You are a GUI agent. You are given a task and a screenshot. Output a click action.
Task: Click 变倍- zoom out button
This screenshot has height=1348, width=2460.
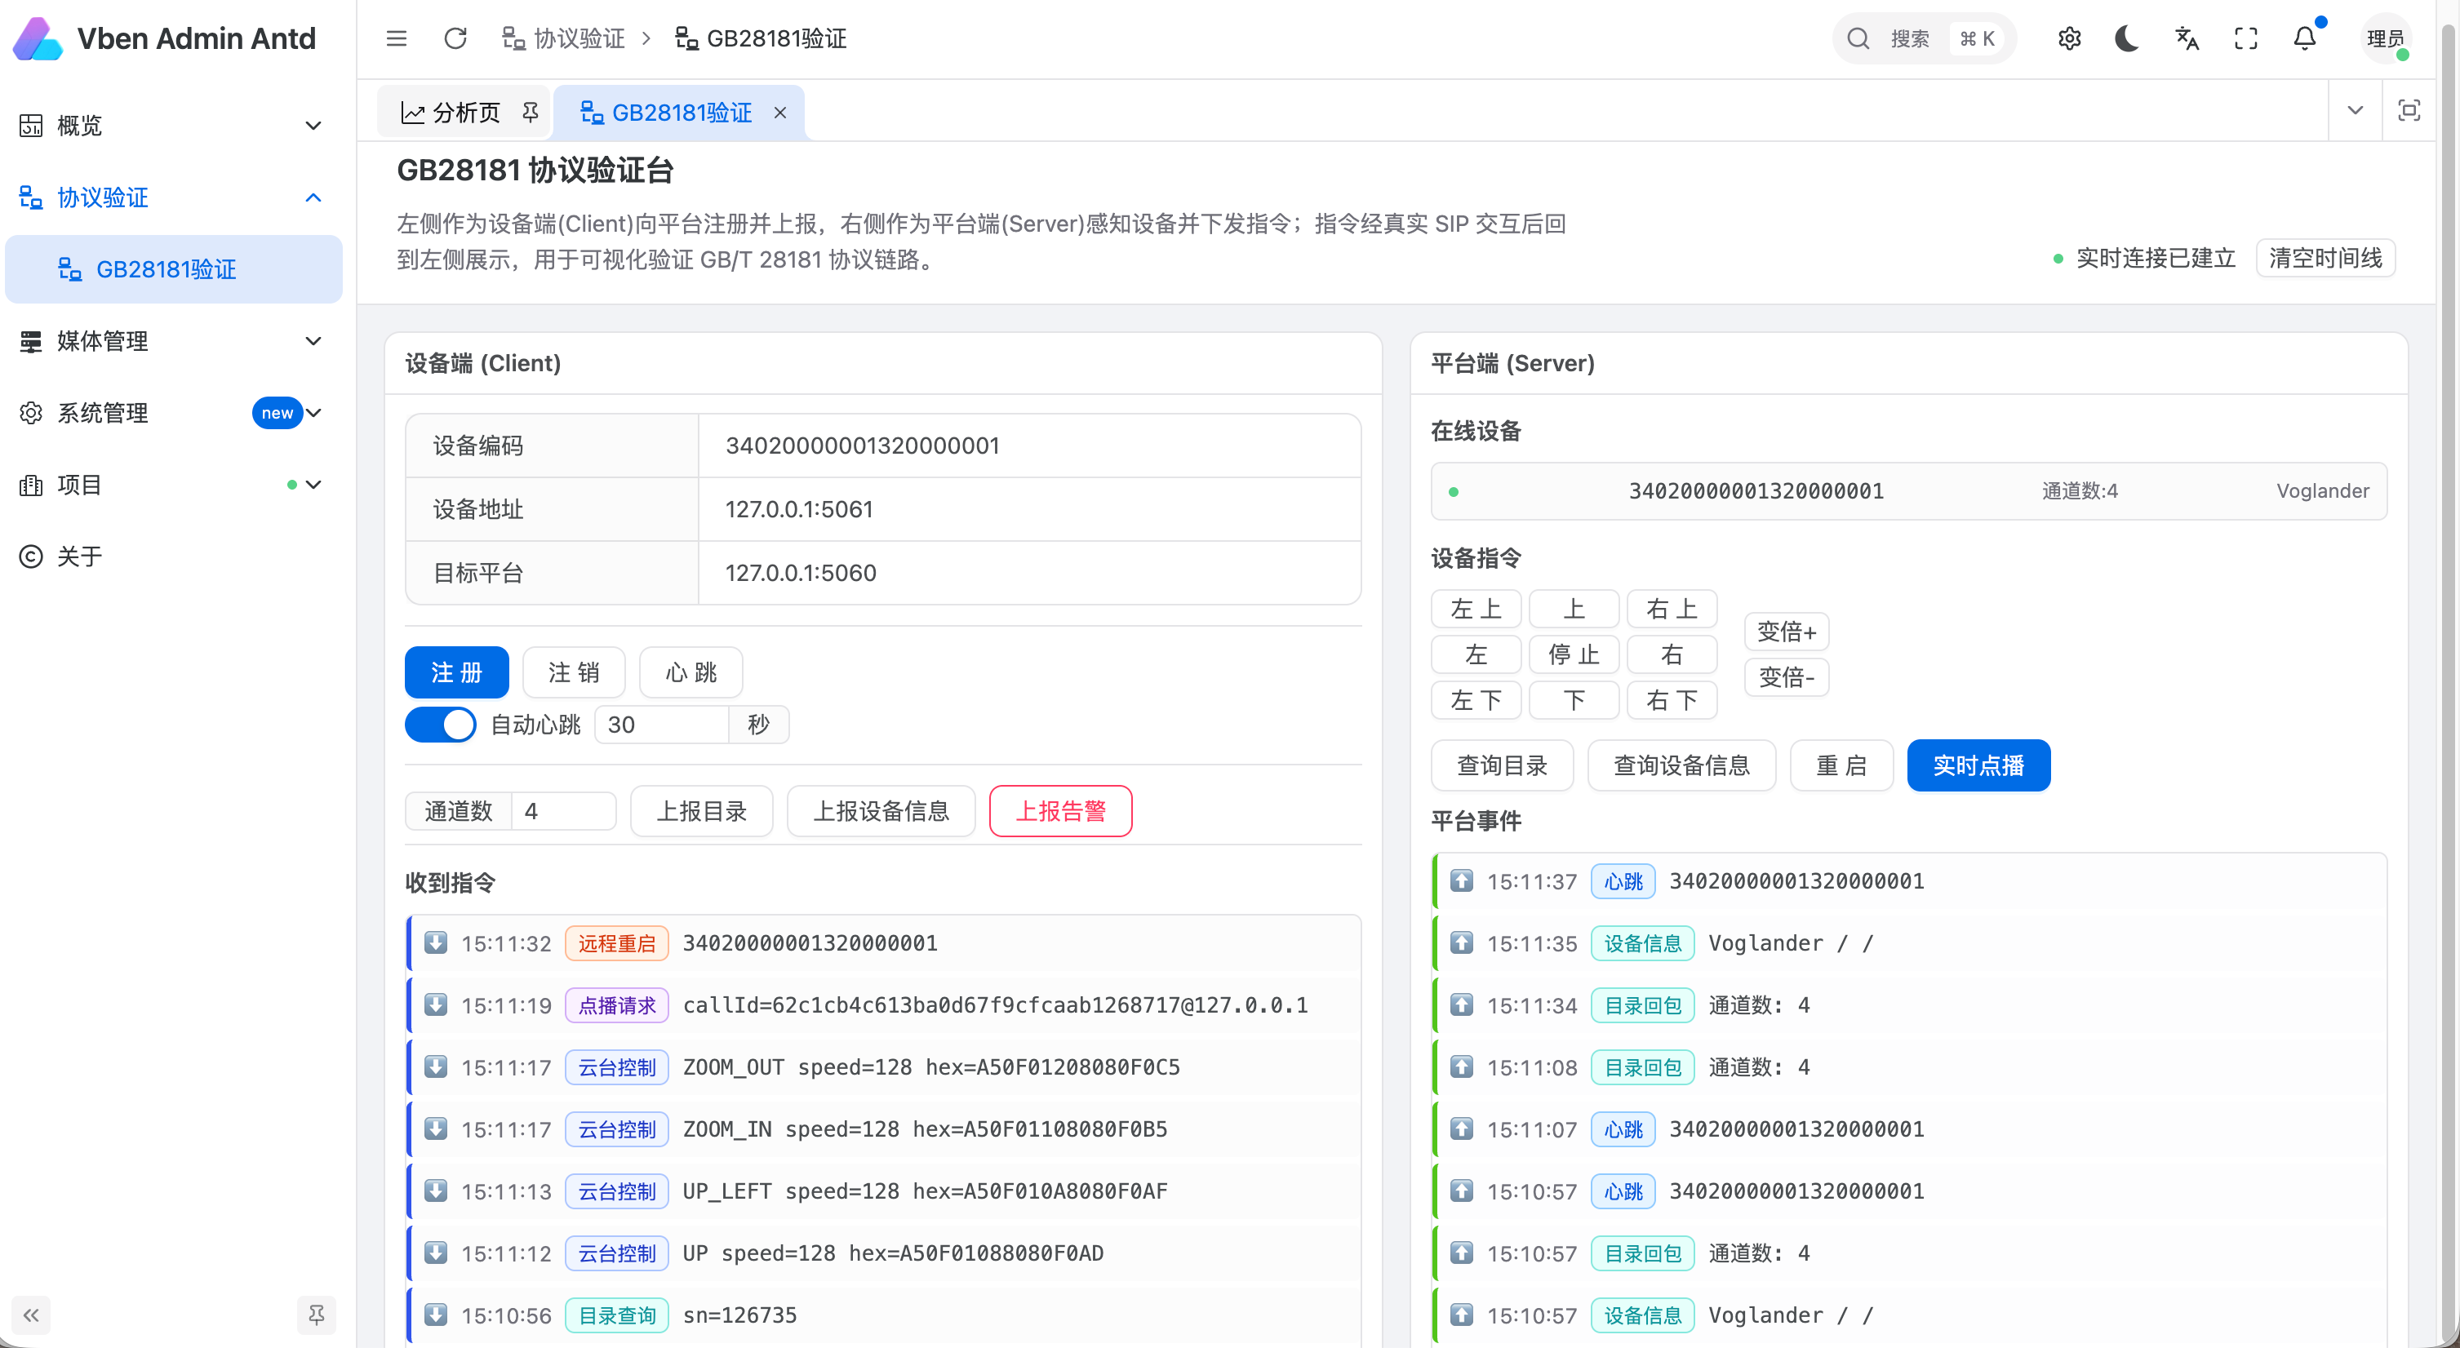point(1787,677)
